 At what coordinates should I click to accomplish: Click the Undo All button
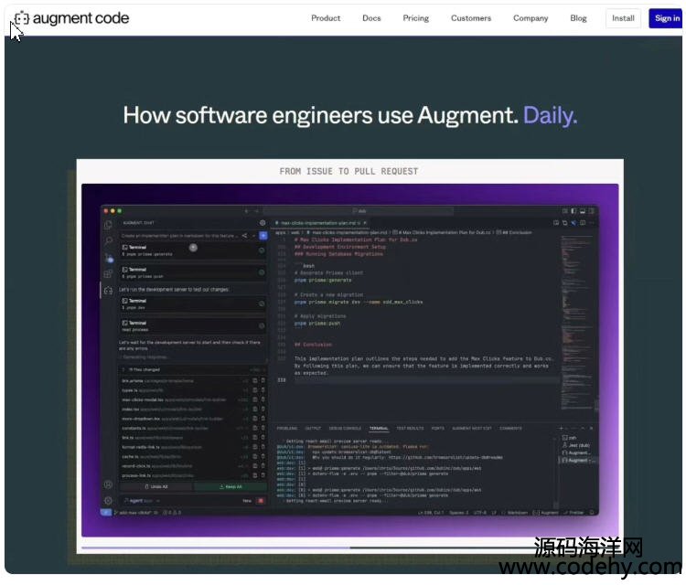(156, 486)
